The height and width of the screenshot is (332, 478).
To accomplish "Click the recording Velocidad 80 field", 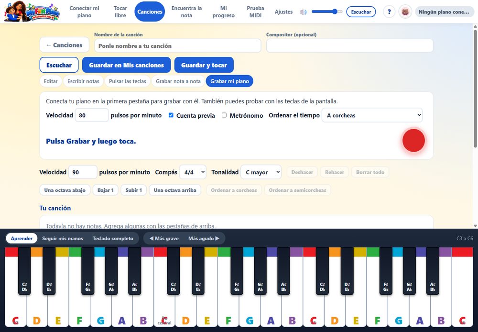I will pyautogui.click(x=92, y=115).
